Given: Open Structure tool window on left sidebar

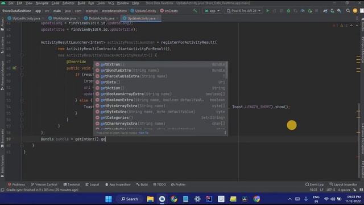Looking at the screenshot, I should click(2, 45).
